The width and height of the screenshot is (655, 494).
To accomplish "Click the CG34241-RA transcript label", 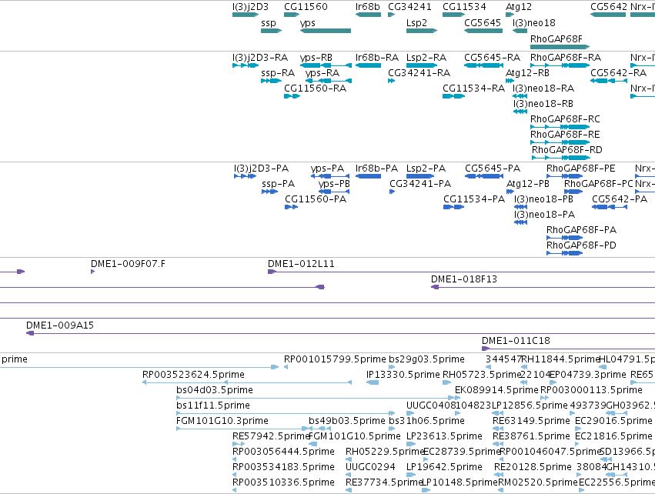I will click(419, 72).
